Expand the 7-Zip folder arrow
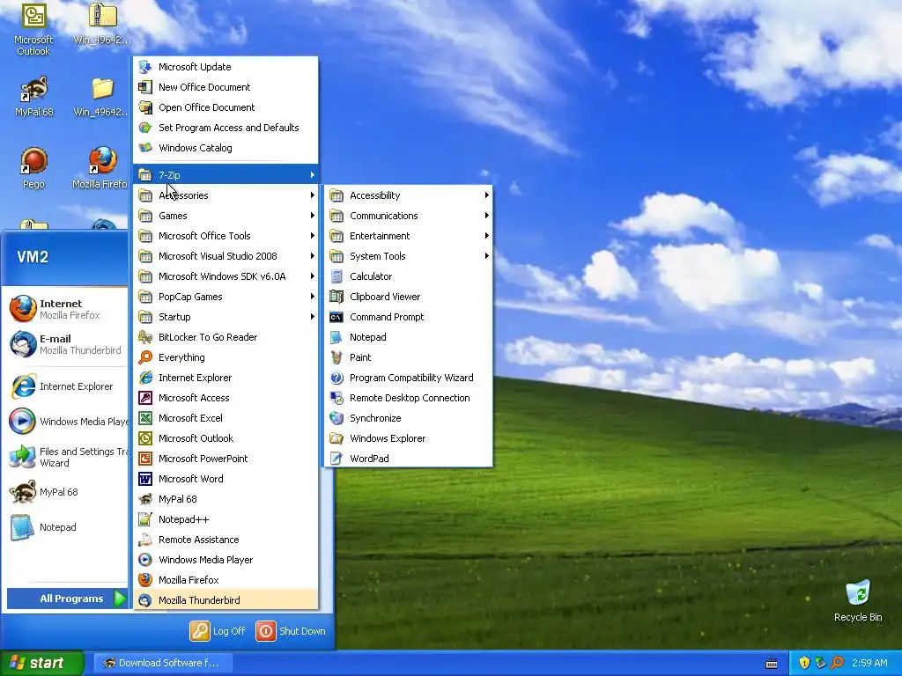Screen dimensions: 902x676 click(x=313, y=175)
